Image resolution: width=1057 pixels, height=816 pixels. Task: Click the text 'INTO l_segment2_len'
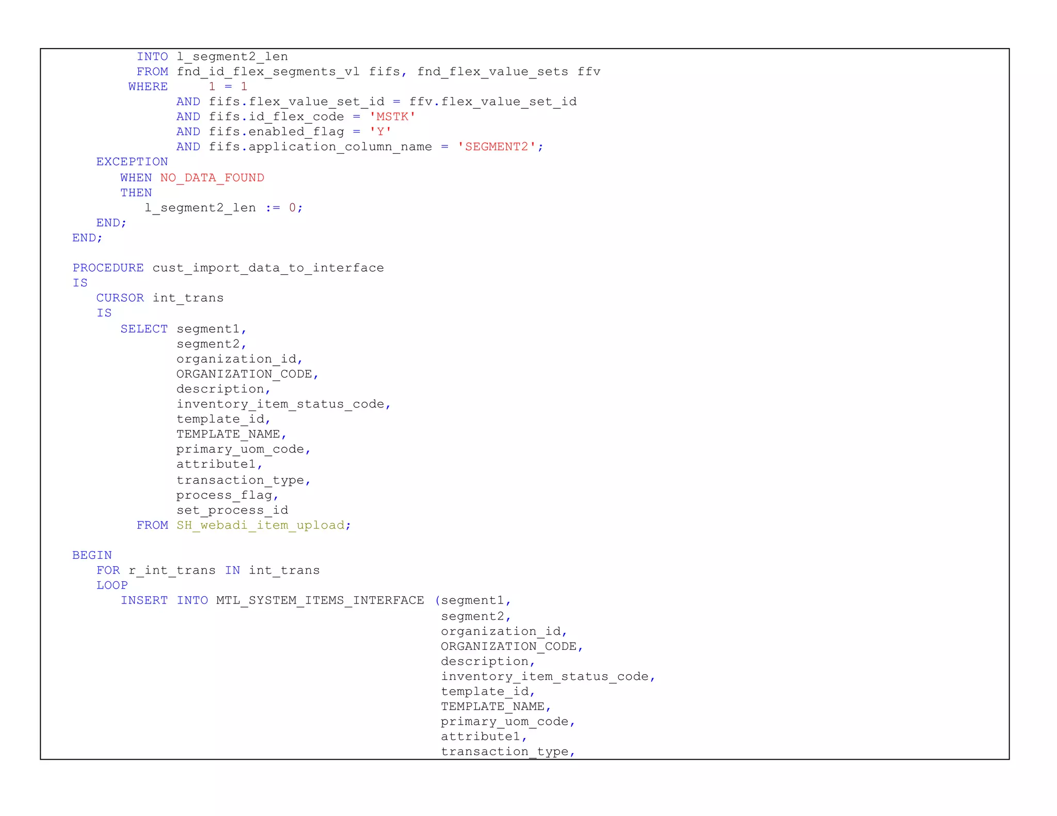click(212, 57)
